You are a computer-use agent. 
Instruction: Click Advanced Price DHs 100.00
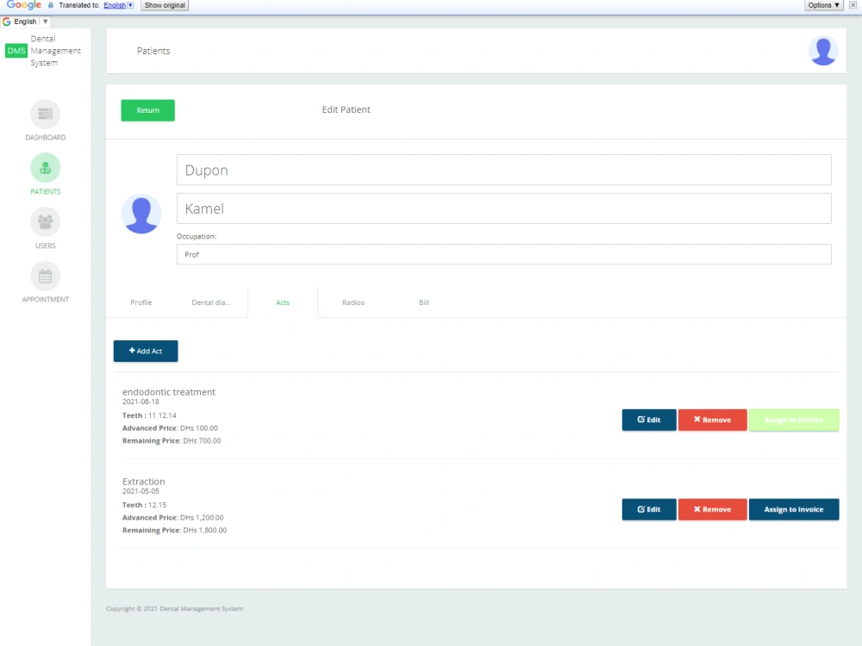[x=170, y=428]
